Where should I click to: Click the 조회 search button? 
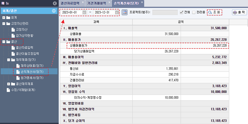(215, 12)
